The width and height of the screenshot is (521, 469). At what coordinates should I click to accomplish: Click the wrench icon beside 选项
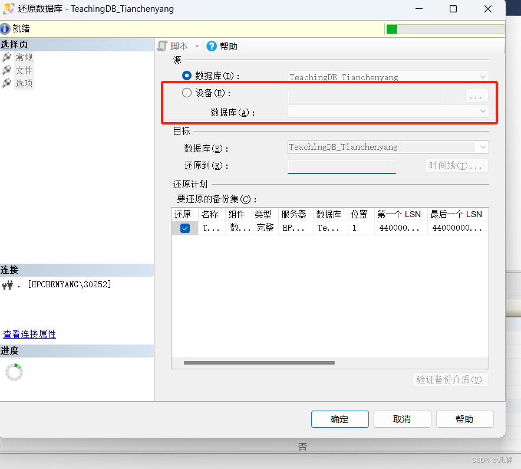[6, 83]
